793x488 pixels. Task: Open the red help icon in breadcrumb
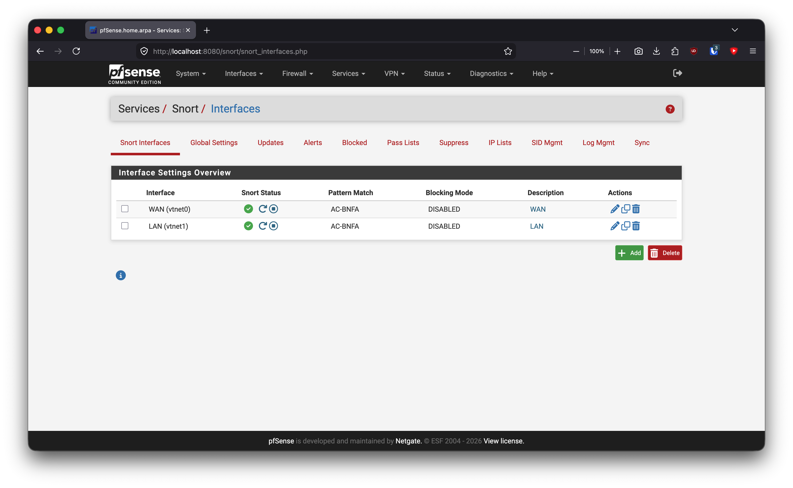click(670, 109)
